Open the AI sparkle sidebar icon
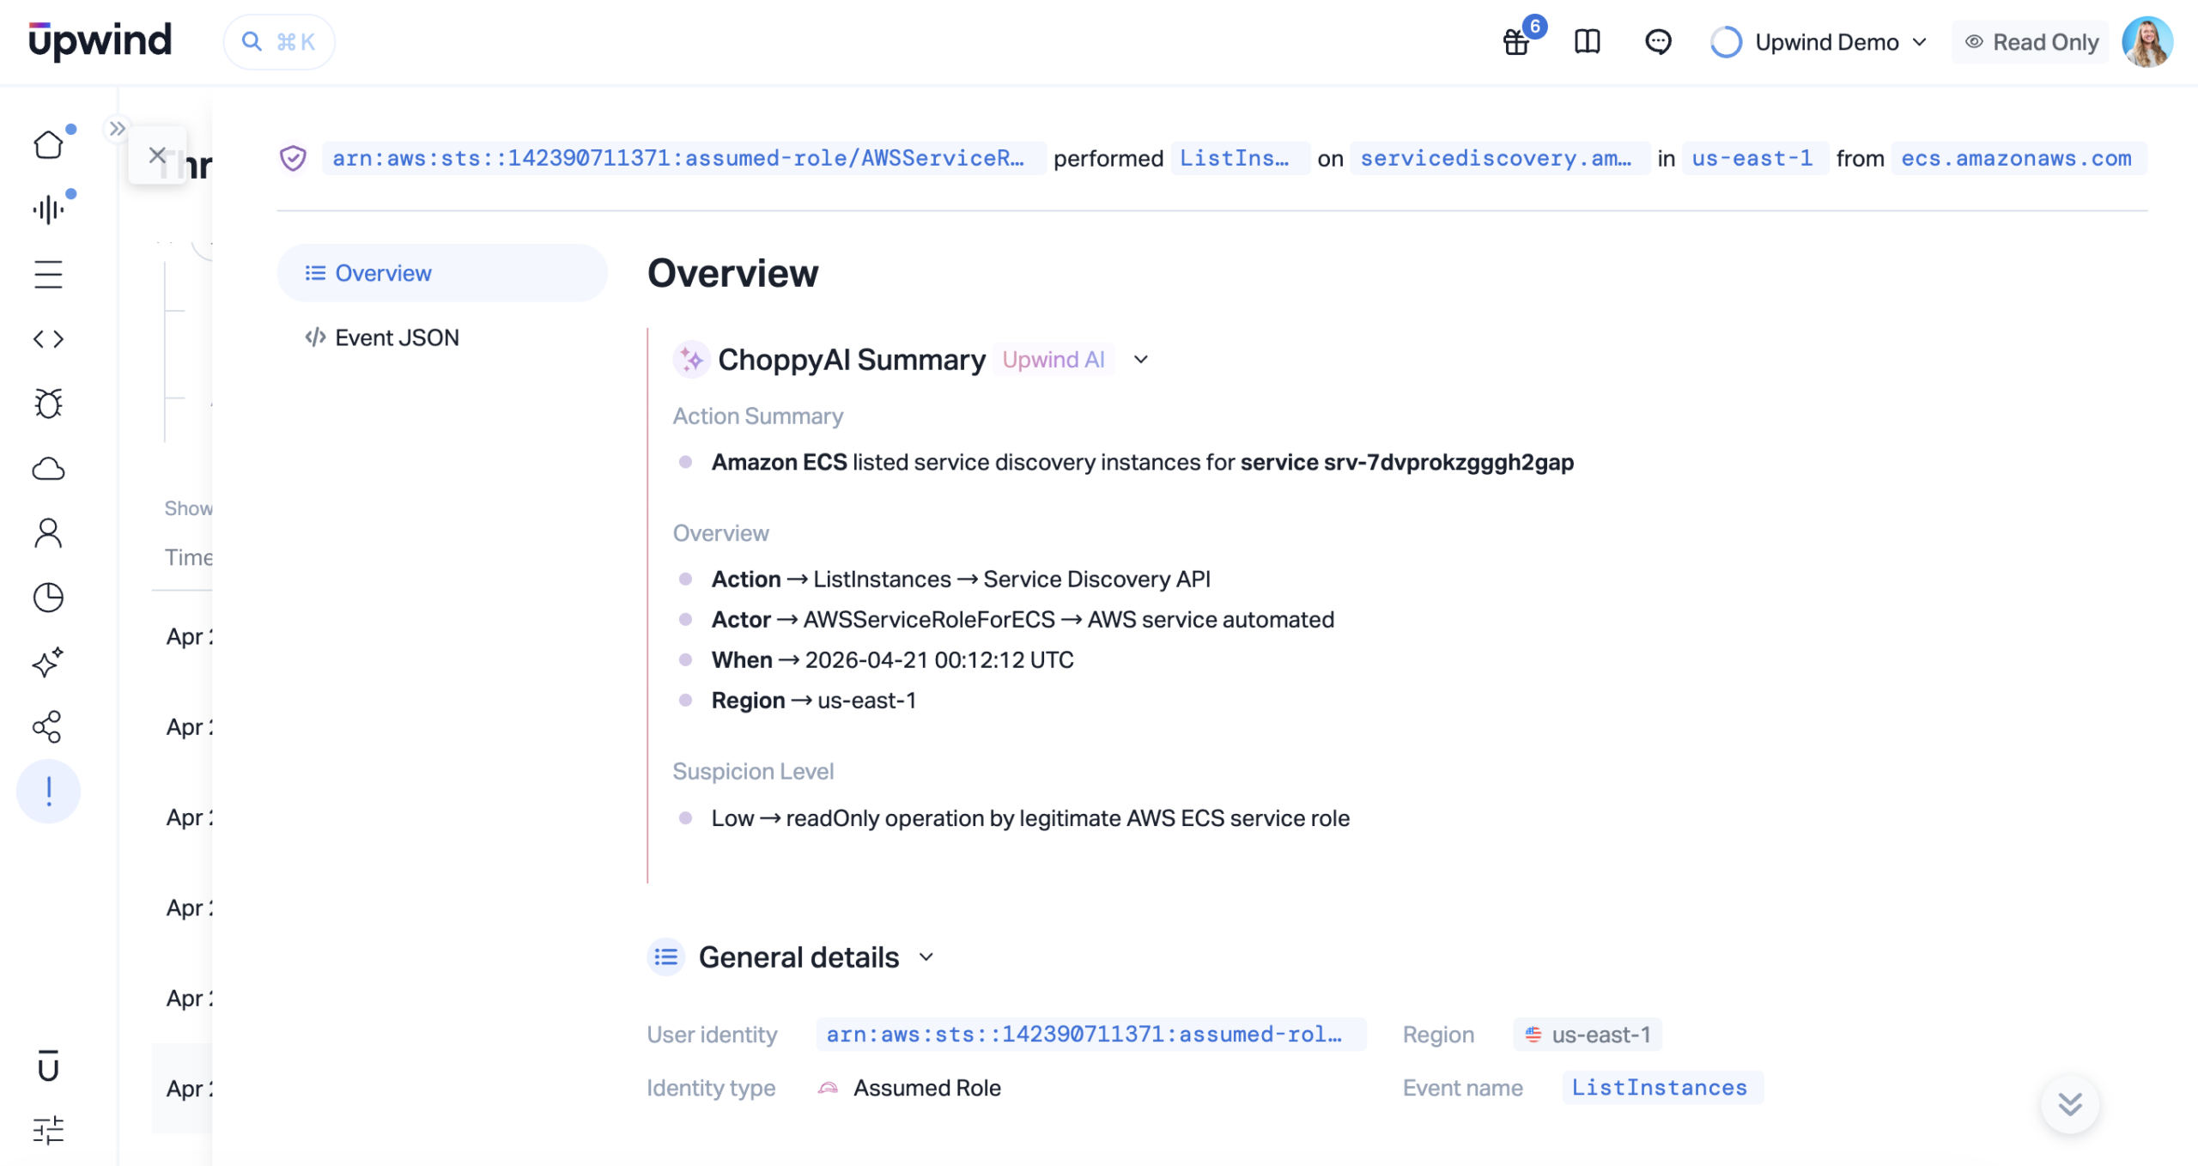 (49, 662)
